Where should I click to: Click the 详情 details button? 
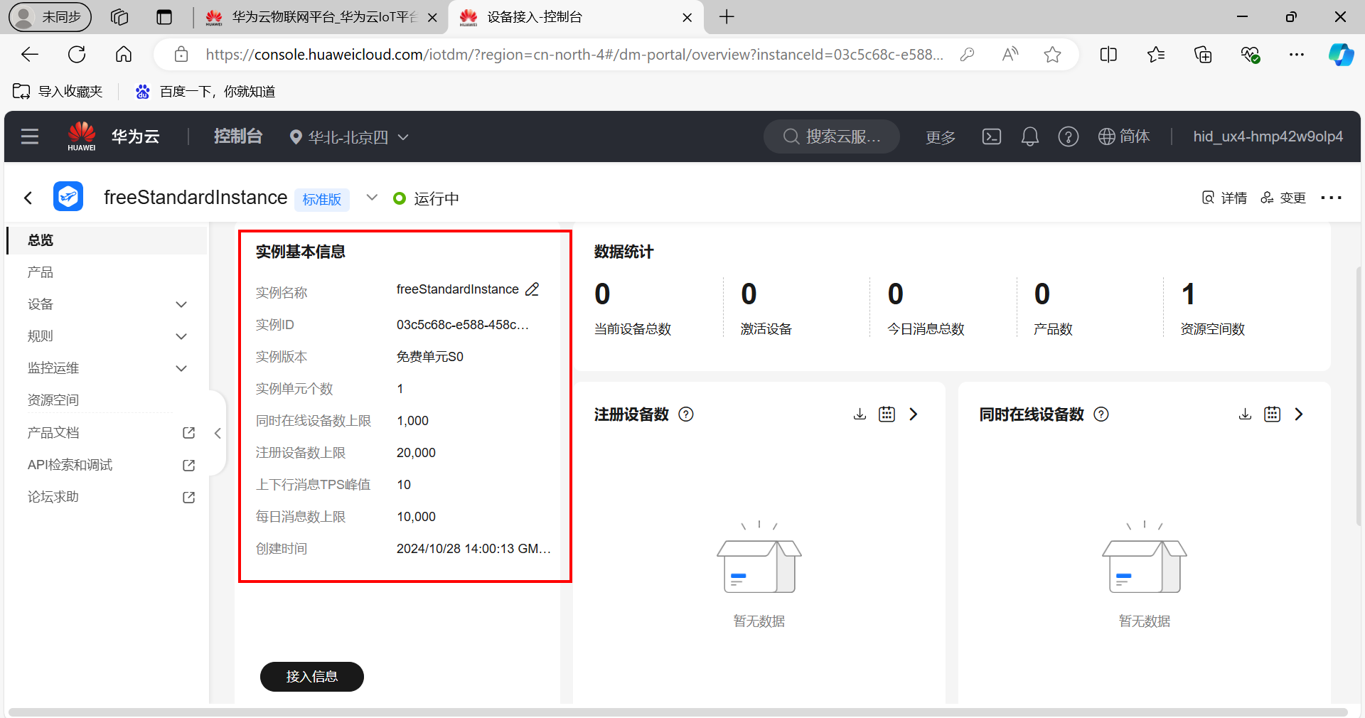1224,198
